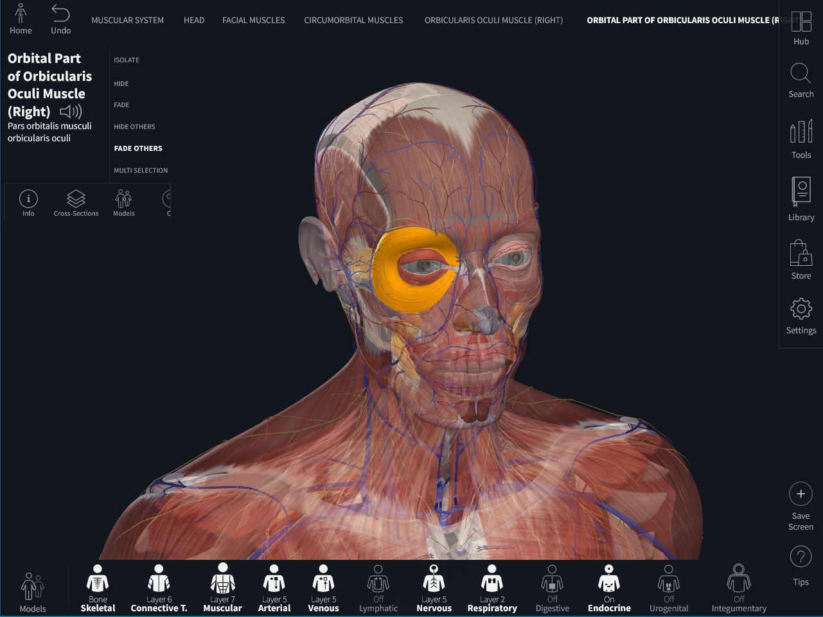
Task: Choose Hide Others option
Action: point(134,126)
